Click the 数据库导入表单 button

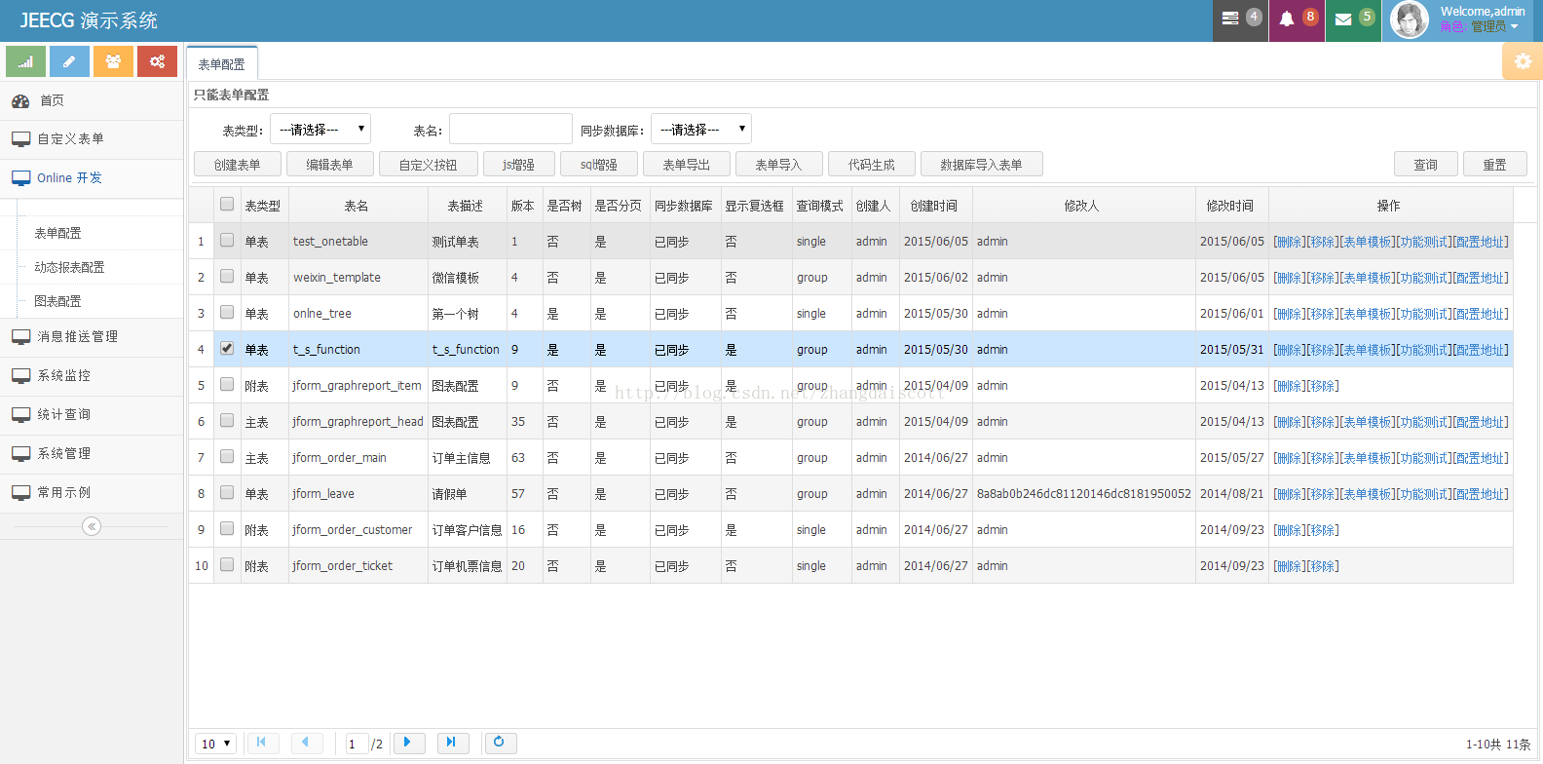(982, 165)
